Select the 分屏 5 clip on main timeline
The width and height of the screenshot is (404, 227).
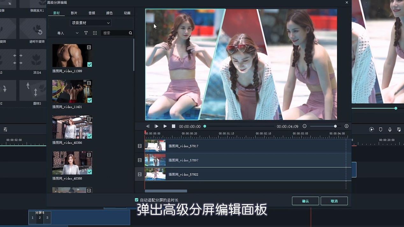(x=79, y=217)
